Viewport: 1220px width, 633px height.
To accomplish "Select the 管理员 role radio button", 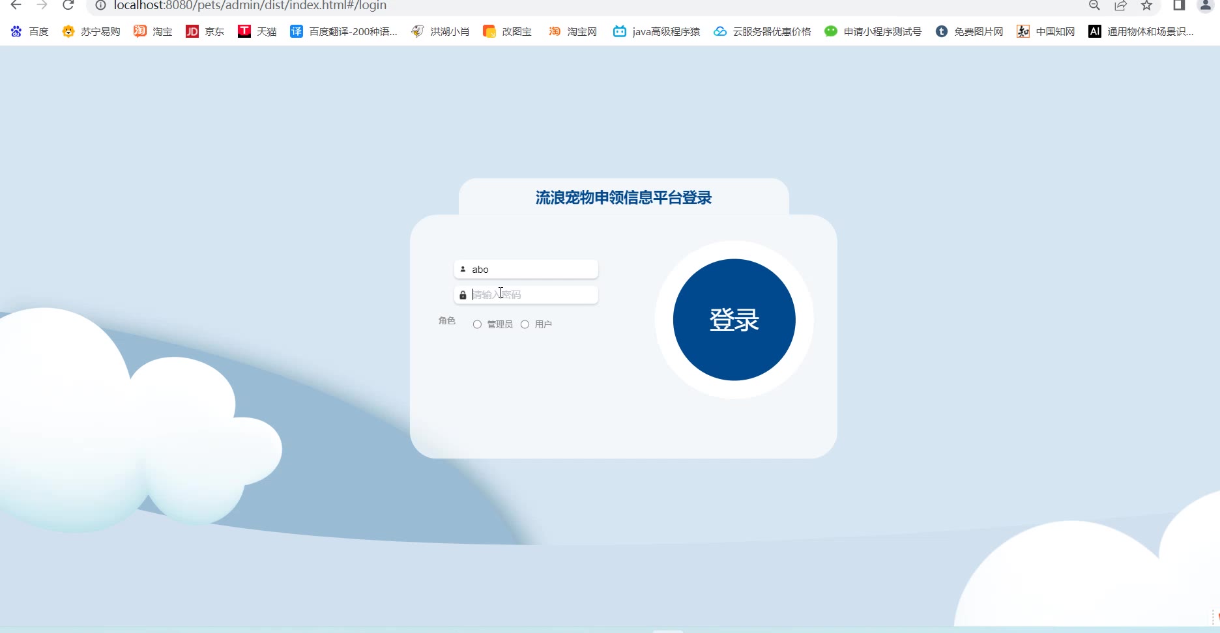I will click(477, 324).
